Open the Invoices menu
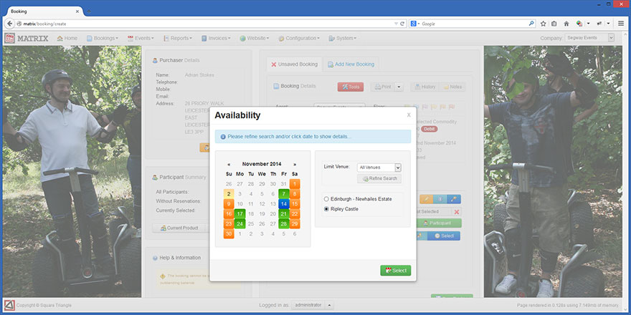Viewport: 631px width, 315px height. [x=216, y=38]
